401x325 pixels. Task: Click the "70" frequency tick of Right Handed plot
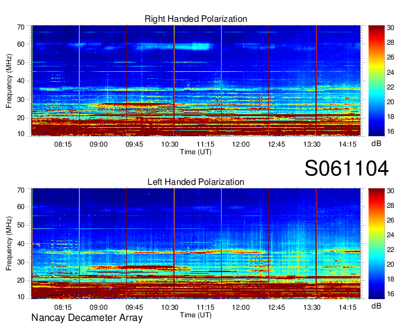click(21, 27)
